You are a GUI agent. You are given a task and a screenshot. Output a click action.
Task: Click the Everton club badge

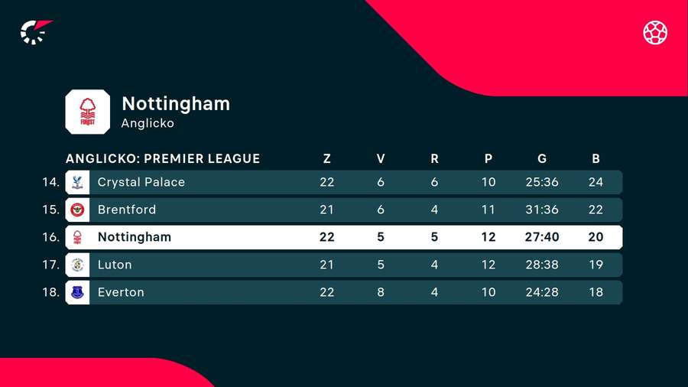[x=77, y=292]
